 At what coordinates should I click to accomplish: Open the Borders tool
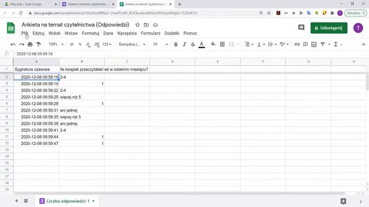(x=222, y=44)
